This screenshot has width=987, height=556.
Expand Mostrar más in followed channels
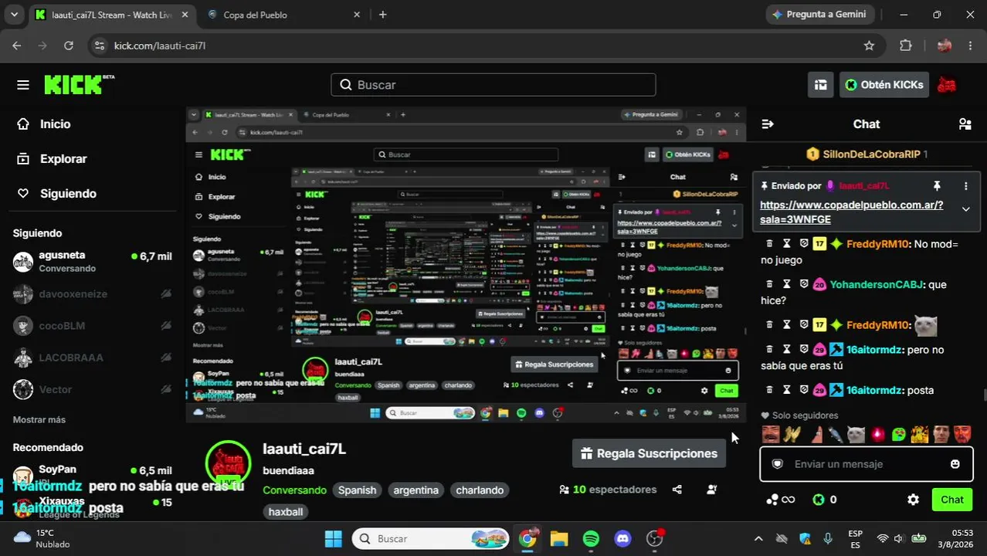point(39,420)
